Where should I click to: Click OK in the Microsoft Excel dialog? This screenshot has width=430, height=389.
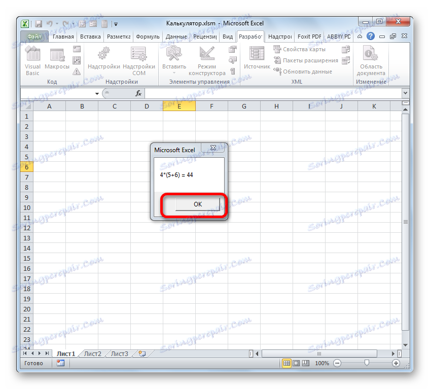(x=197, y=204)
